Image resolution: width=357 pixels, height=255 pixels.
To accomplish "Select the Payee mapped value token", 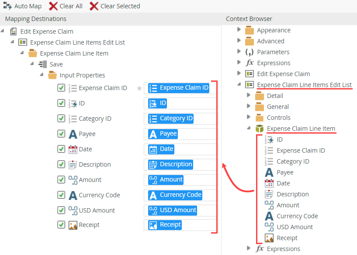I will (x=163, y=134).
